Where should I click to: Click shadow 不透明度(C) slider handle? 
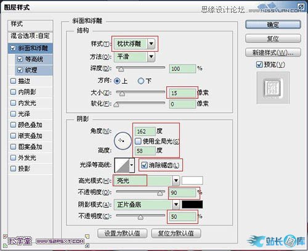click(140, 217)
